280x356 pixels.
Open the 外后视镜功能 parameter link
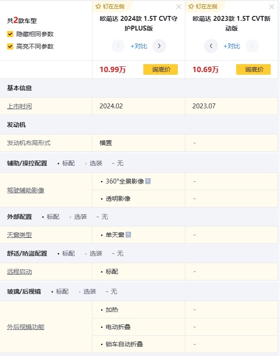click(x=25, y=327)
